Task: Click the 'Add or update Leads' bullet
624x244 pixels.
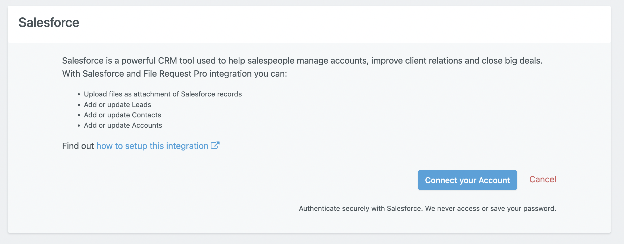Action: [117, 105]
